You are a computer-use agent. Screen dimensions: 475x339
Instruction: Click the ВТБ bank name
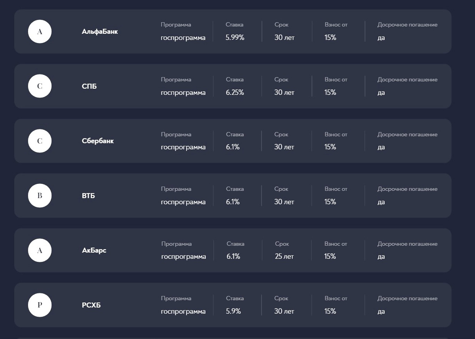tap(88, 196)
